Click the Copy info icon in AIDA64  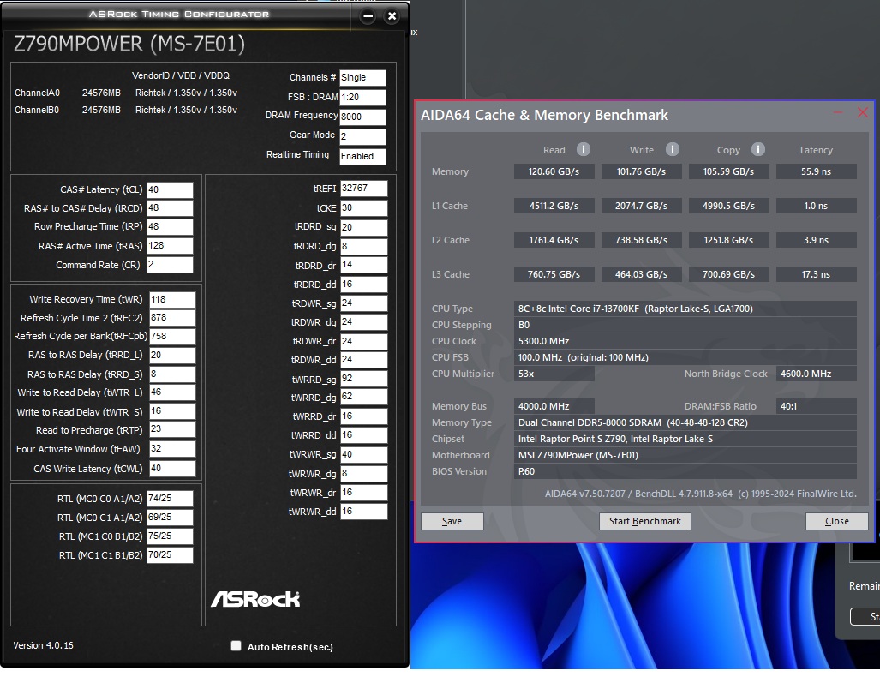[757, 149]
